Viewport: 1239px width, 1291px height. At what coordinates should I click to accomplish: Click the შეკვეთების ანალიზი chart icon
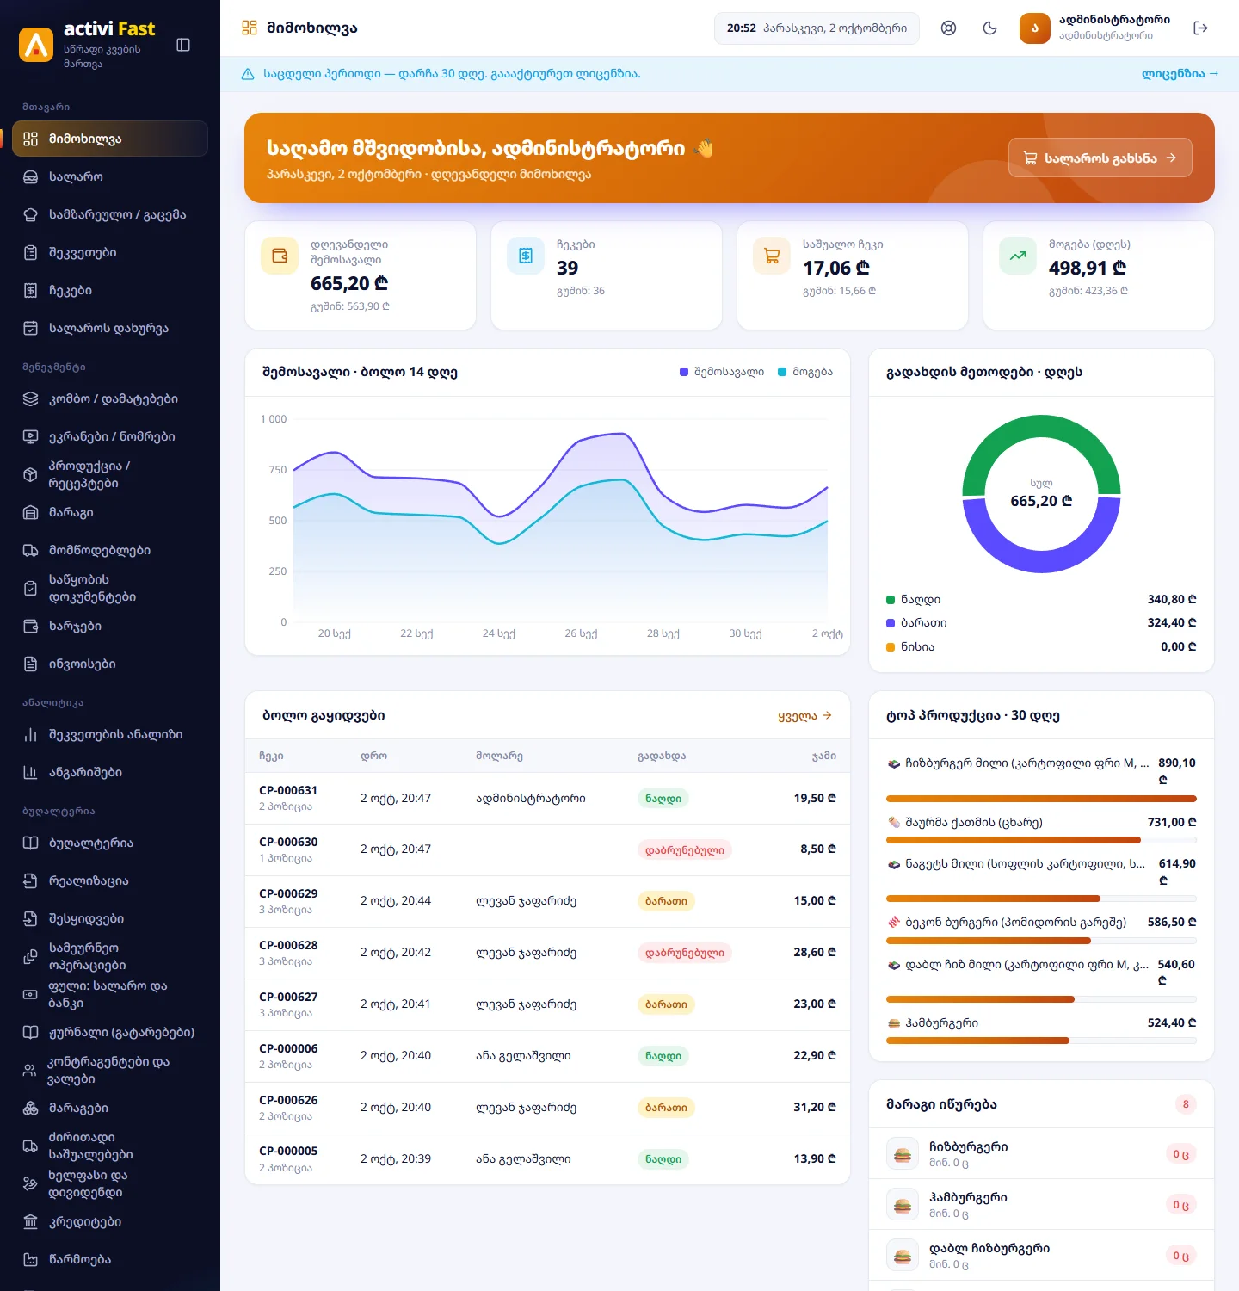pos(30,734)
